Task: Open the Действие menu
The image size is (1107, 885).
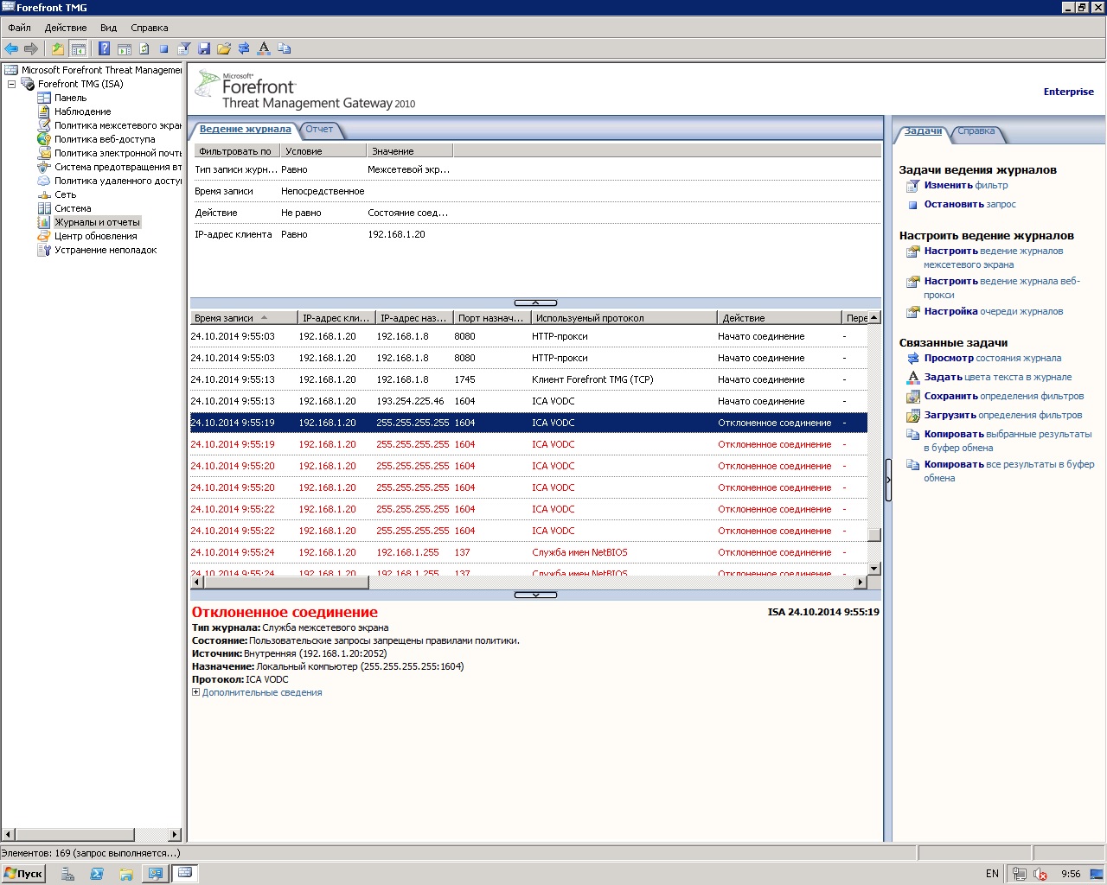Action: click(66, 28)
